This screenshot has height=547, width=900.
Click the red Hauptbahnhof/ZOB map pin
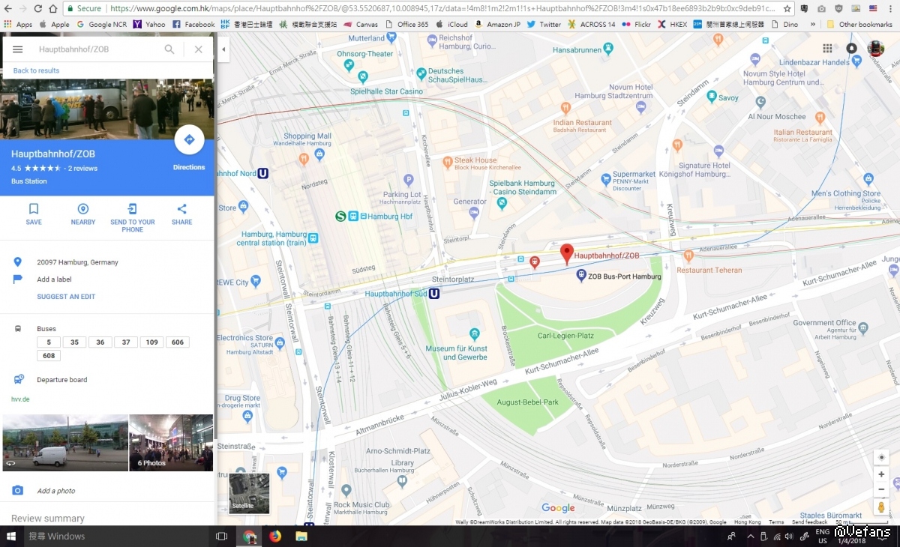point(567,254)
